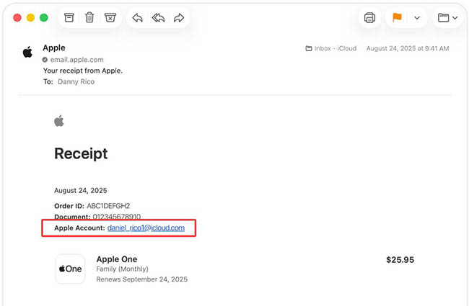Forward the receipt email

pyautogui.click(x=179, y=18)
